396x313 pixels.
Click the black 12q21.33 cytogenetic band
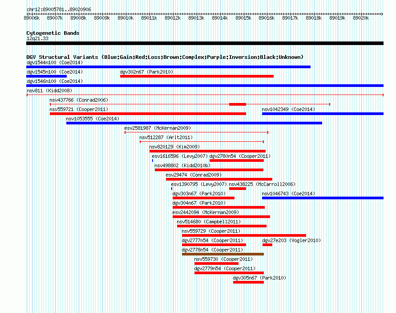click(x=205, y=43)
